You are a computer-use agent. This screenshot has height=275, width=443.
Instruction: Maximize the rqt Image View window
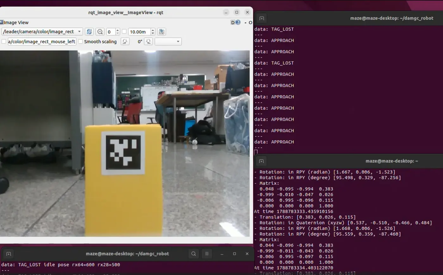(237, 12)
